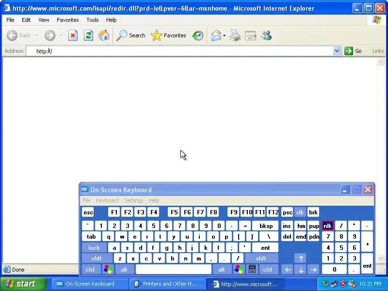The height and width of the screenshot is (291, 388).
Task: Open Favorites star toolbar button
Action: [168, 35]
